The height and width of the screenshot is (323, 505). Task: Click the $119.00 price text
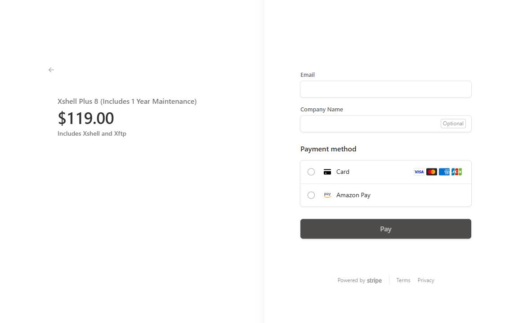coord(86,118)
